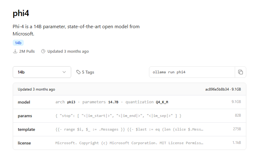Select the blue 14b tag badge
The image size is (267, 159).
click(18, 43)
